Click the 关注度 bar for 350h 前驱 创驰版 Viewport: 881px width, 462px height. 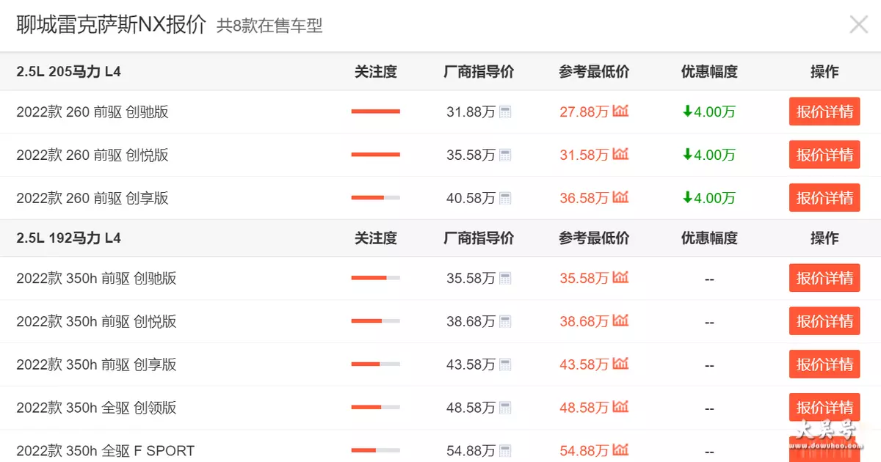[376, 278]
